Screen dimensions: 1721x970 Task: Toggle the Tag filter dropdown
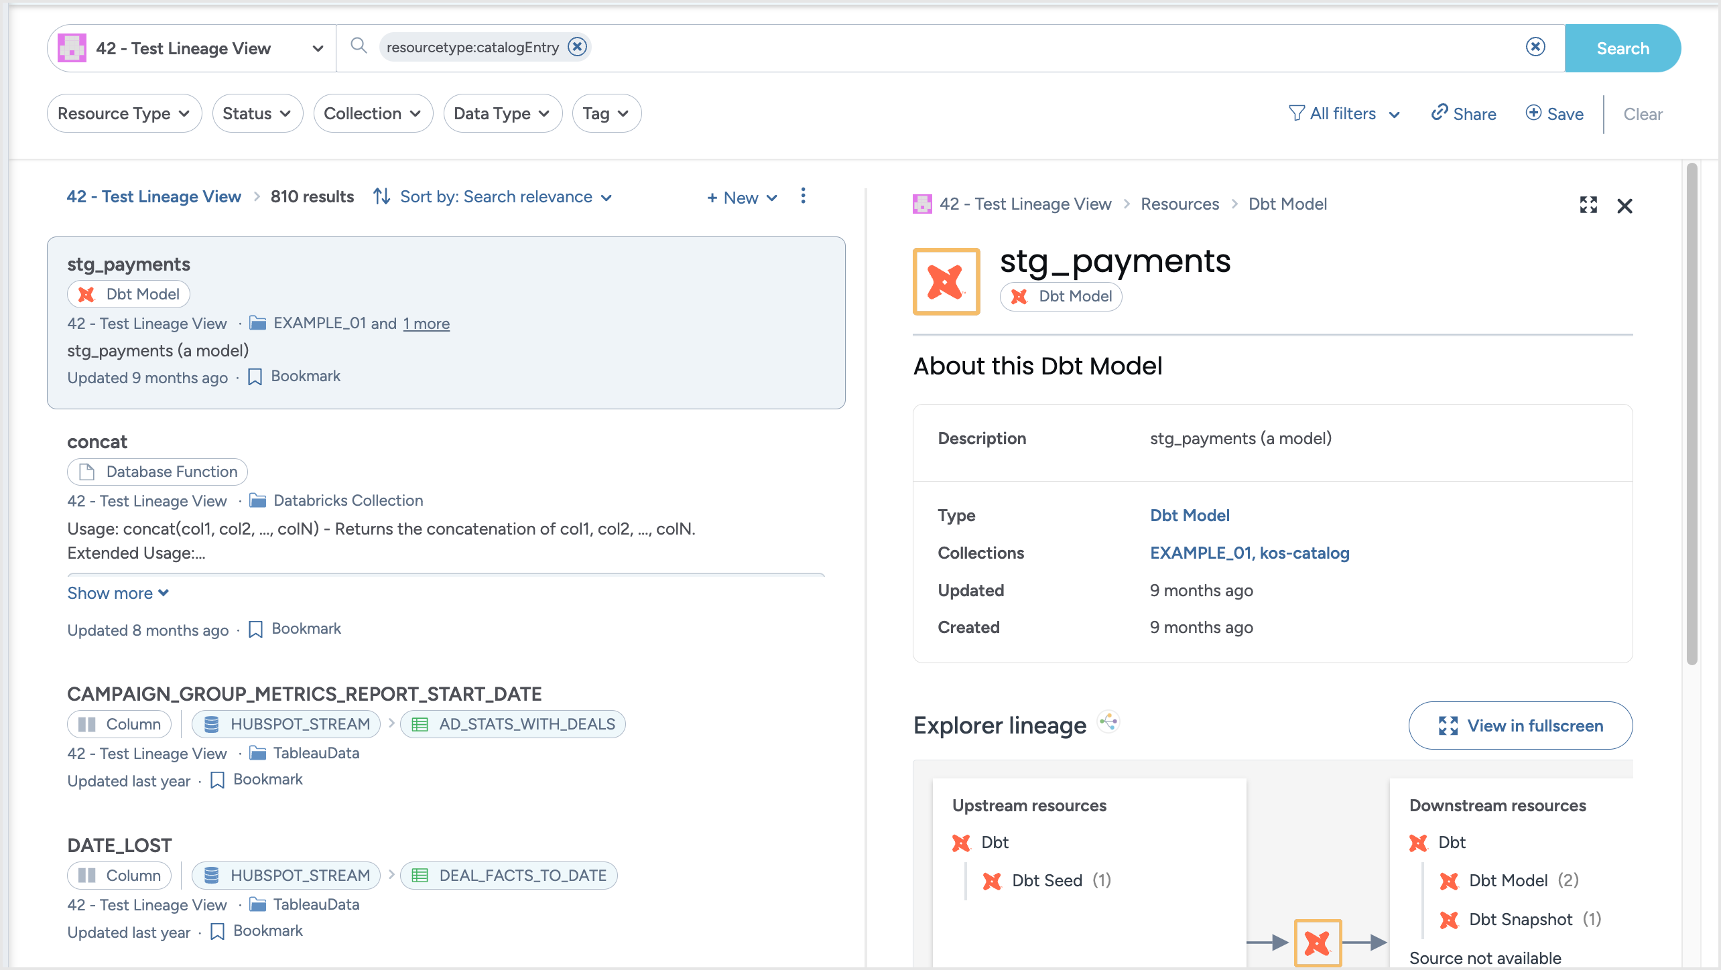(x=604, y=113)
